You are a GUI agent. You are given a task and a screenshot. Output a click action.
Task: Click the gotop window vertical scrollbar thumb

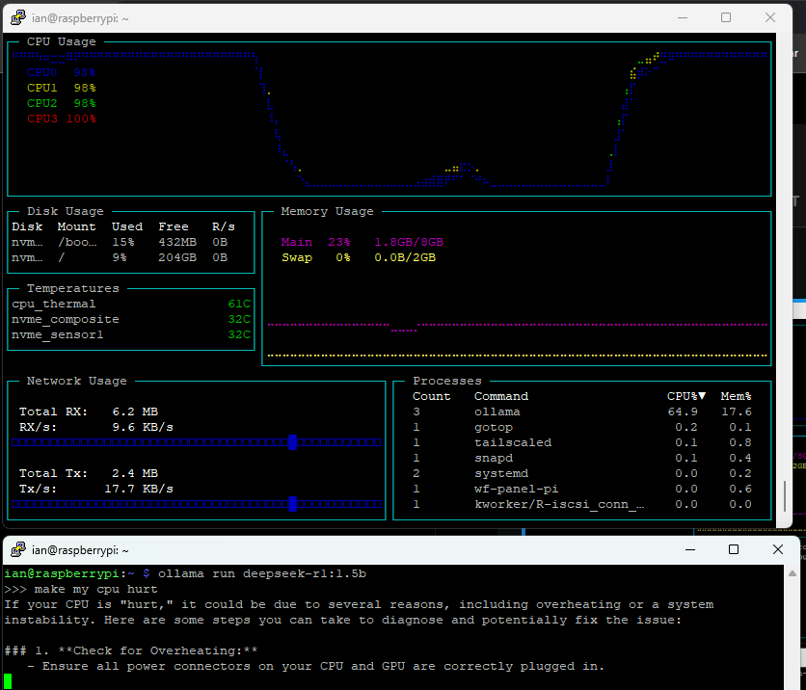(785, 495)
